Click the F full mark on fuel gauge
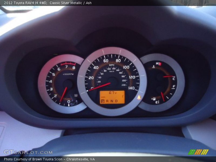Screen dimensions: 216x162 (174, 87)
